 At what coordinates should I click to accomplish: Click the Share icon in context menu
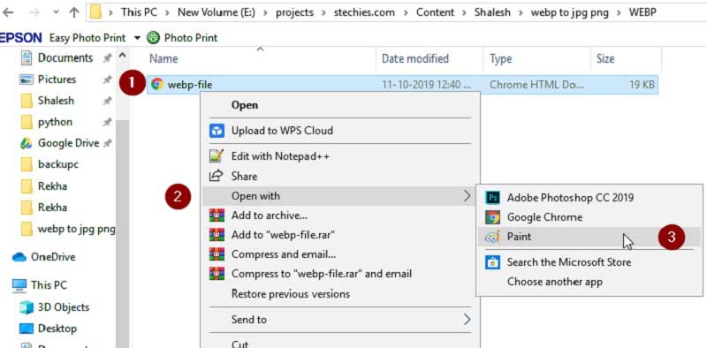pos(217,176)
